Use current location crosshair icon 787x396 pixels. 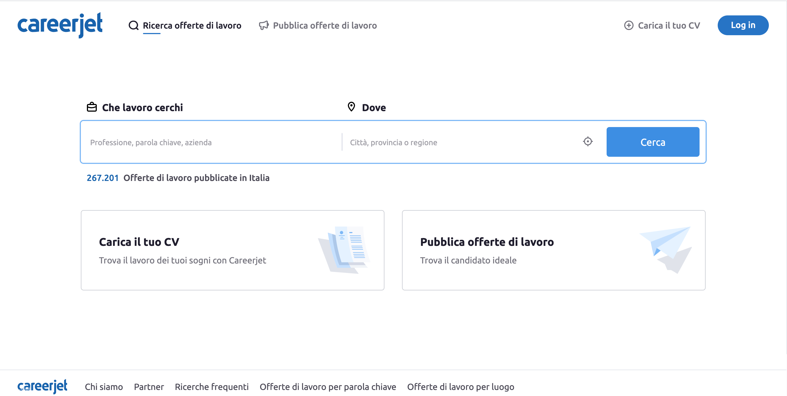588,141
